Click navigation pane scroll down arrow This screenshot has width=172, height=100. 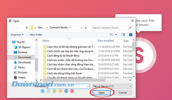click(37, 80)
